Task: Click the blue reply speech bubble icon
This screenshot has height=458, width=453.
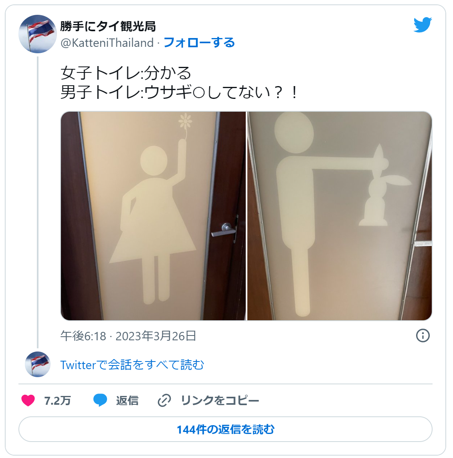Action: (100, 400)
